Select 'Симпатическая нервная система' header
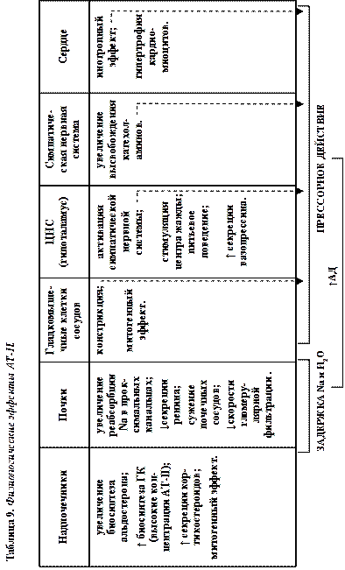Image resolution: width=345 pixels, height=570 pixels. [63, 139]
